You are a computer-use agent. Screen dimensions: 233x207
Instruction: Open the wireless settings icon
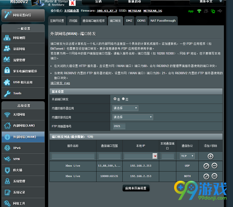(7, 115)
